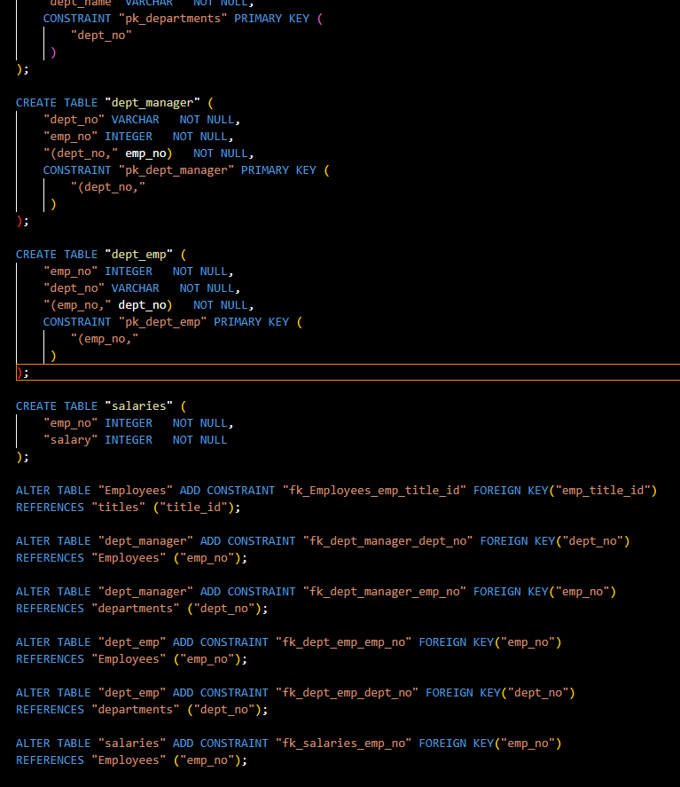Viewport: 680px width, 787px height.
Task: Click the "fk_Employees_emp_title_id" constraint name
Action: click(374, 491)
